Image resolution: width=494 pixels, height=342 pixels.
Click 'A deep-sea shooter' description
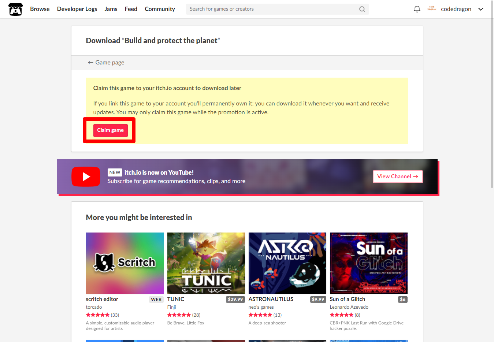coord(267,323)
